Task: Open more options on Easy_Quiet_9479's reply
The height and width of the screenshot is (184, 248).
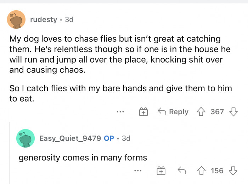Action: (138, 171)
